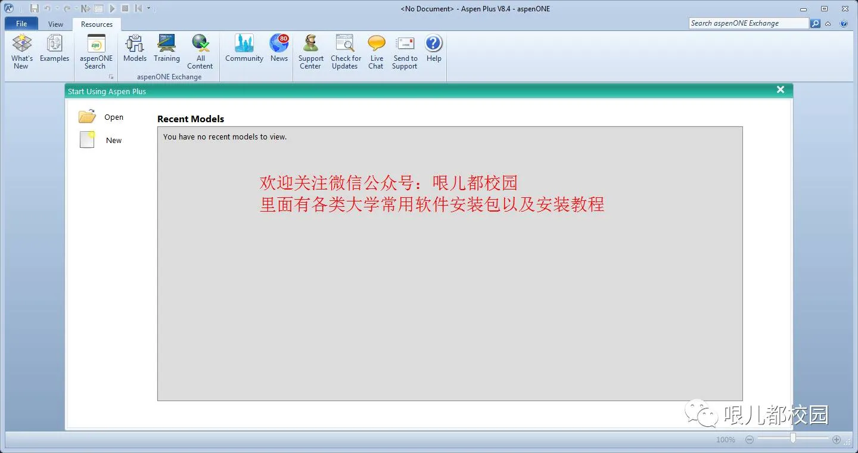This screenshot has width=858, height=453.
Task: Go to the Support Center
Action: pos(310,52)
